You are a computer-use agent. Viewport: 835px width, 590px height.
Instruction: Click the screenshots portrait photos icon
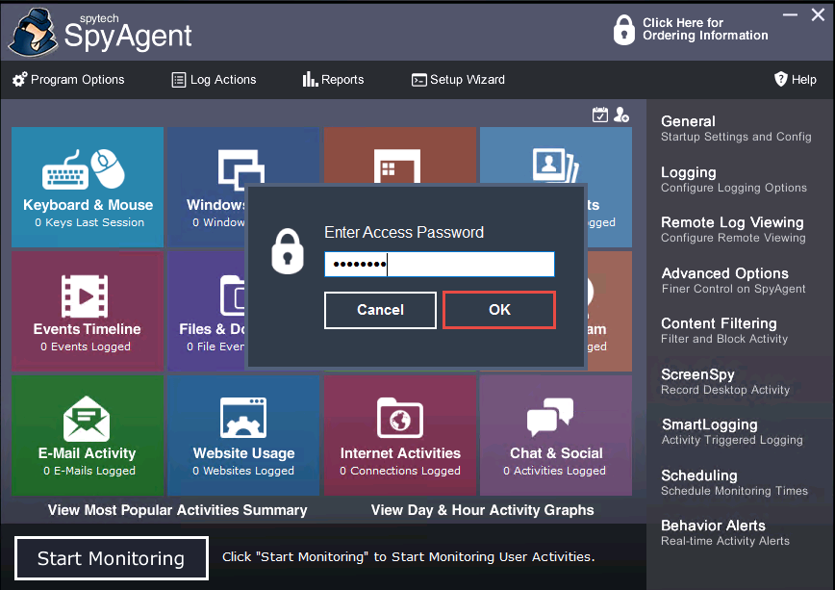tap(555, 167)
